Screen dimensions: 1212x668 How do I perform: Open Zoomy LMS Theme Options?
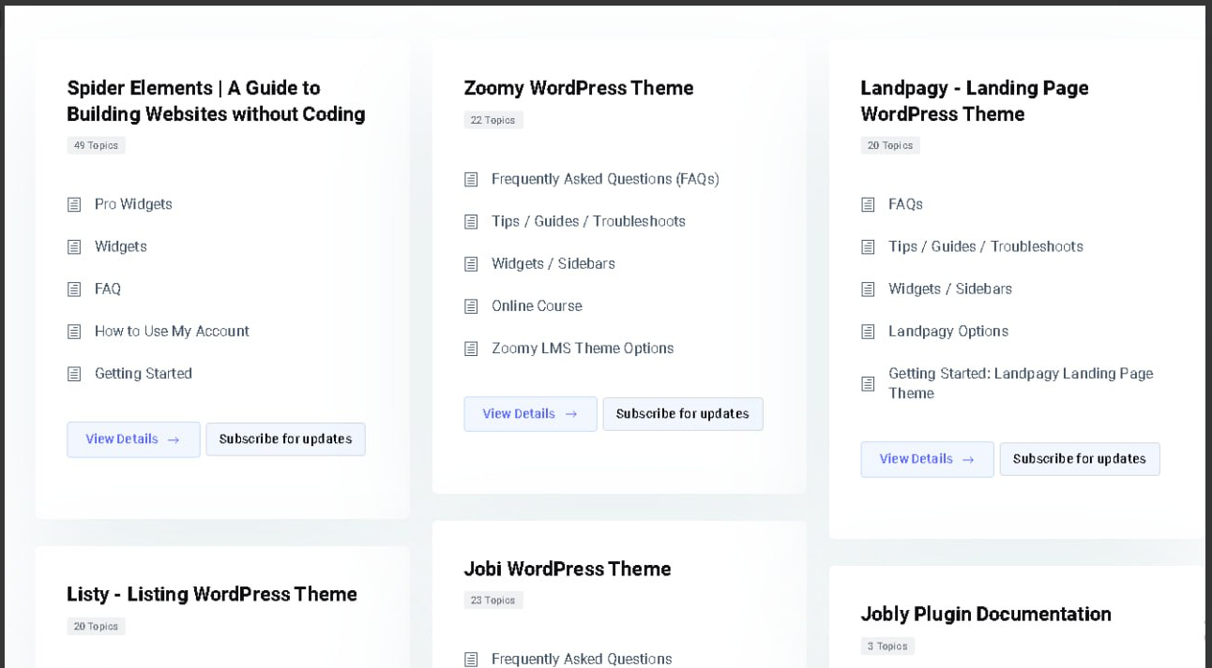point(583,348)
